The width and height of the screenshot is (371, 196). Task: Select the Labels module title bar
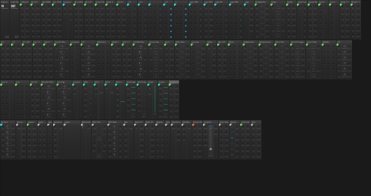(x=72, y=122)
